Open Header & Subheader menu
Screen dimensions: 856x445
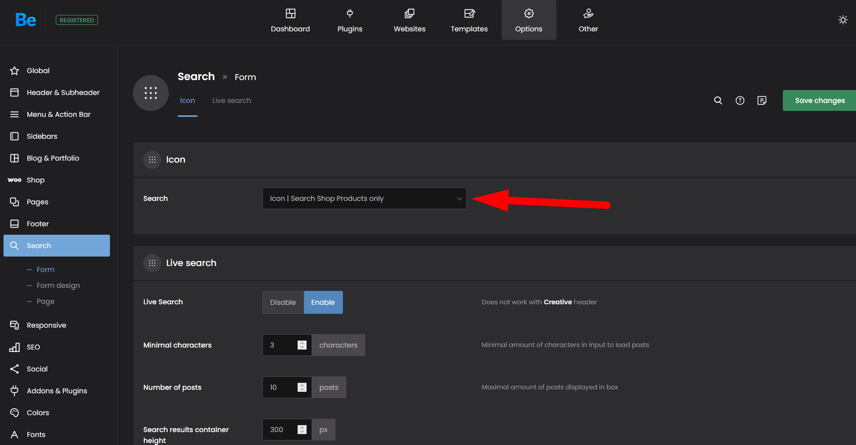[63, 92]
